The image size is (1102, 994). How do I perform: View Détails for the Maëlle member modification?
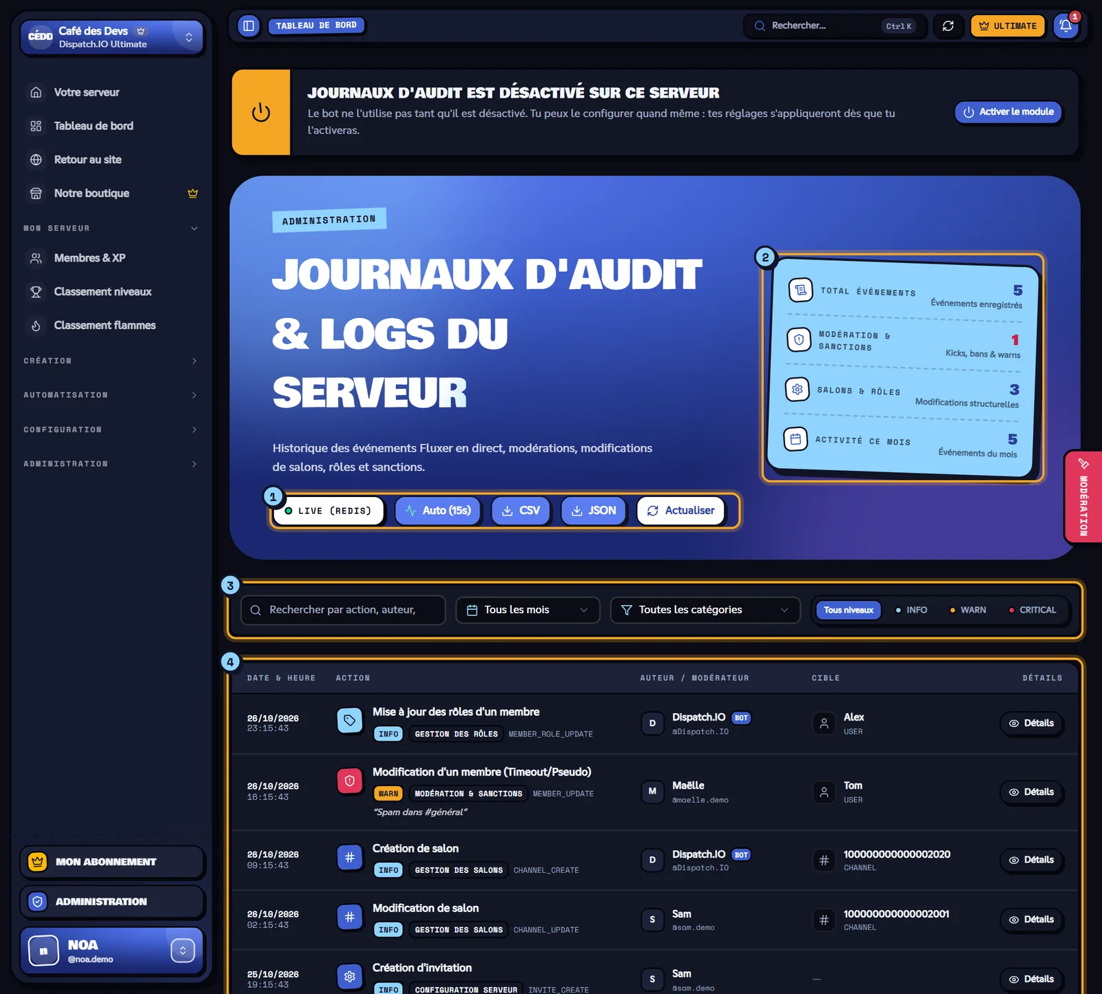click(x=1032, y=792)
